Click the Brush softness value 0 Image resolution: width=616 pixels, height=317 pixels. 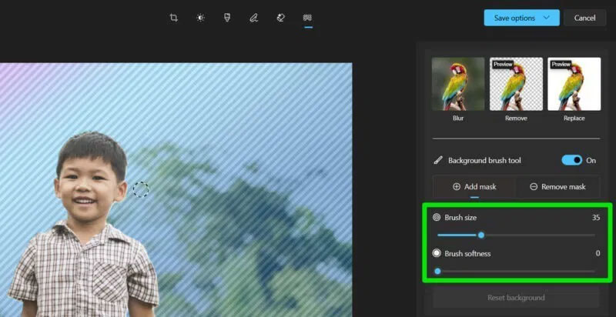point(598,253)
